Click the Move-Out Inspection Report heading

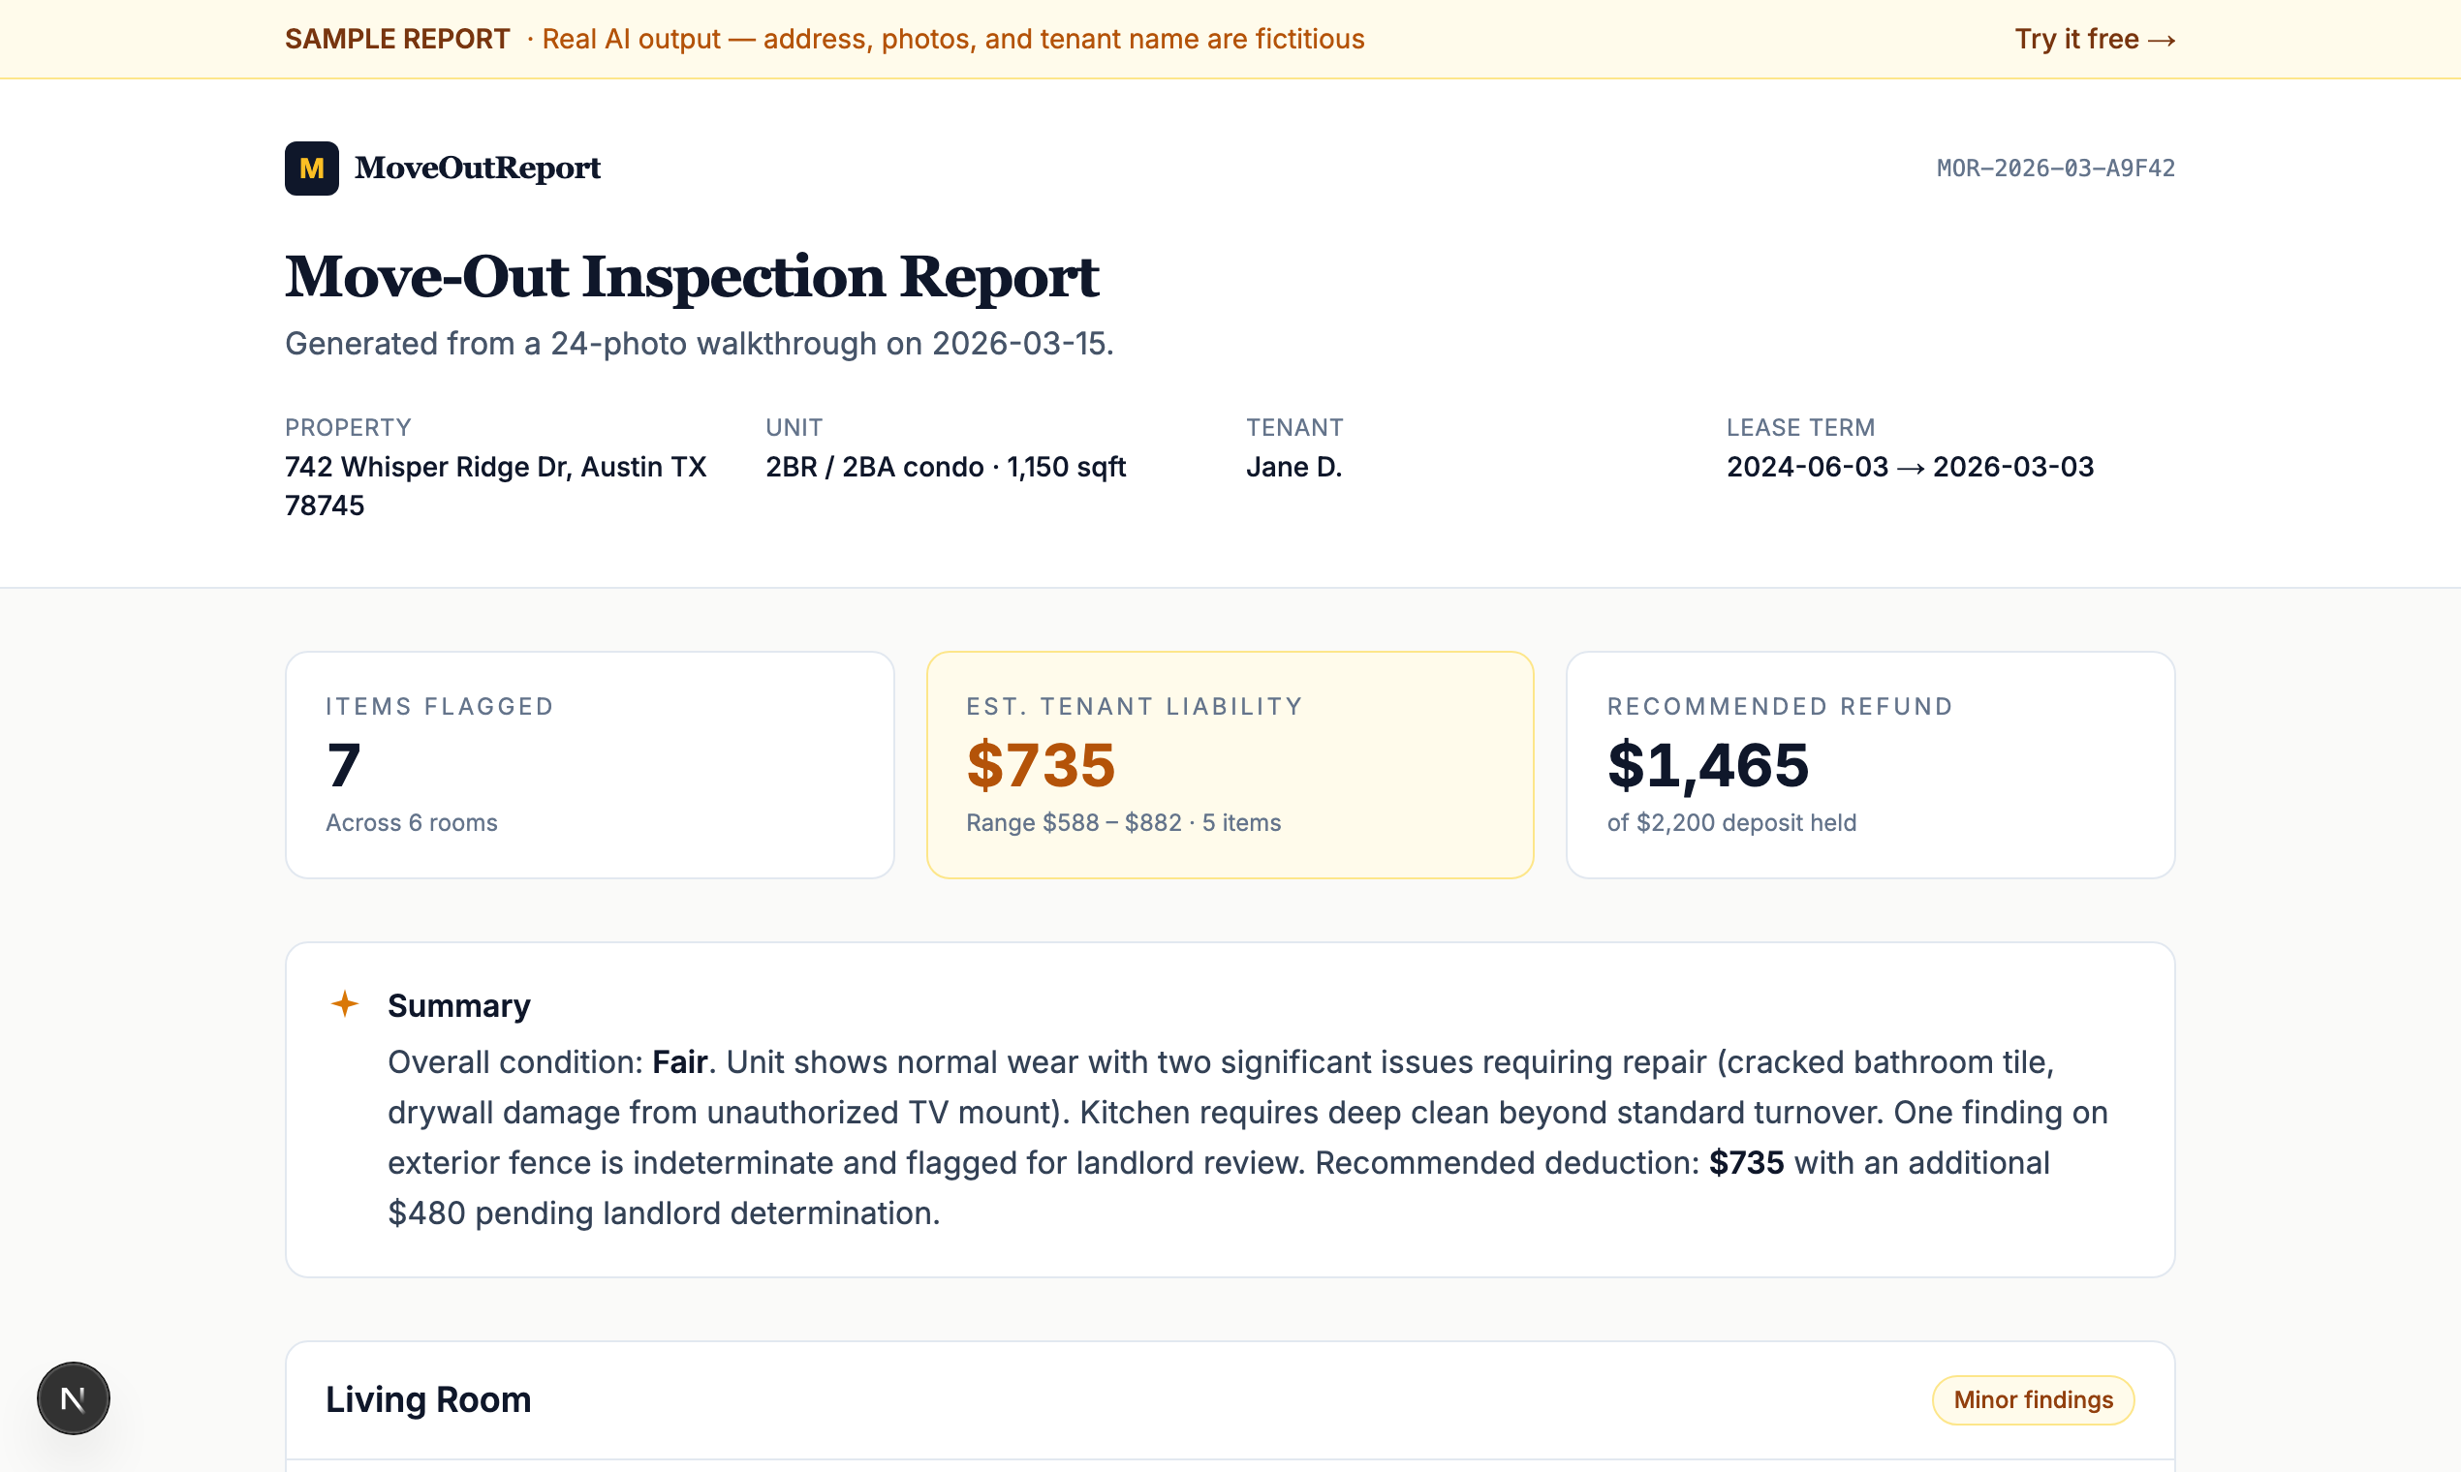(692, 277)
